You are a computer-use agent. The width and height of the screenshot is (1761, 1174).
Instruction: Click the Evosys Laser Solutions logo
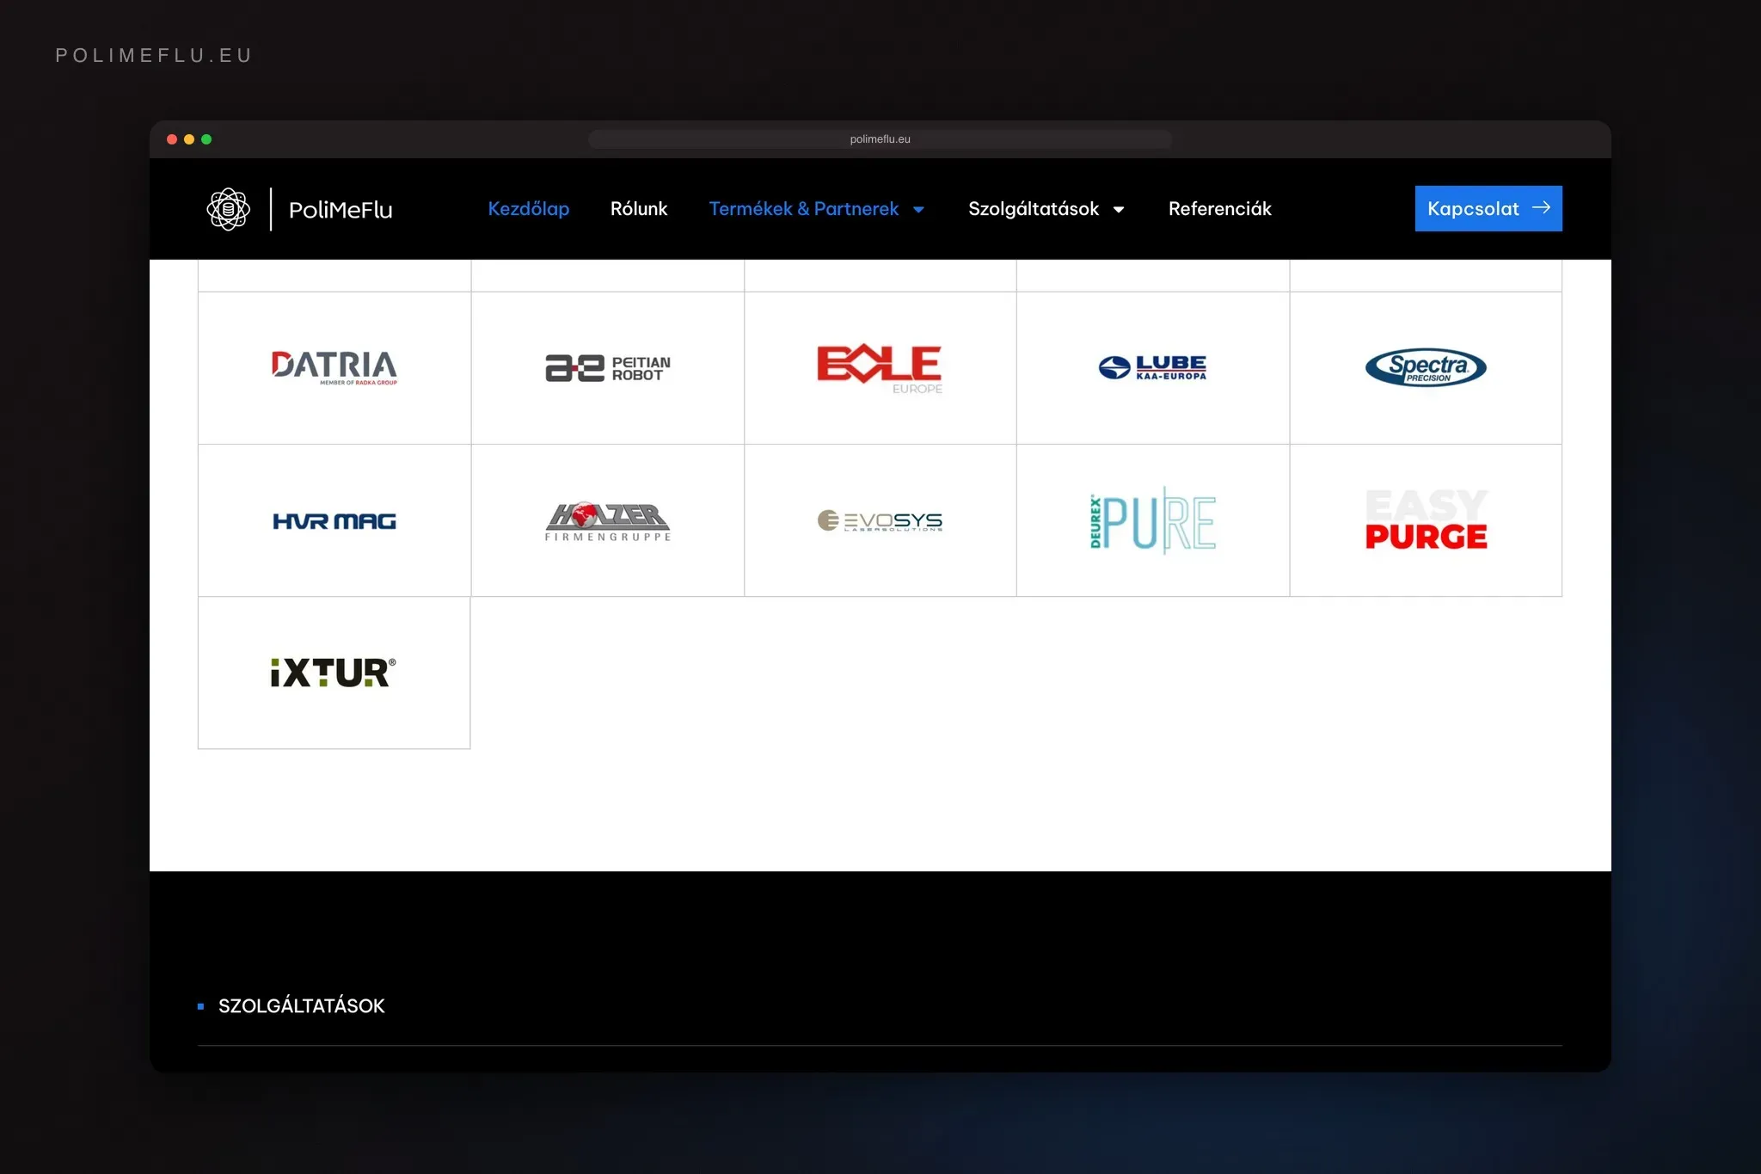[880, 520]
